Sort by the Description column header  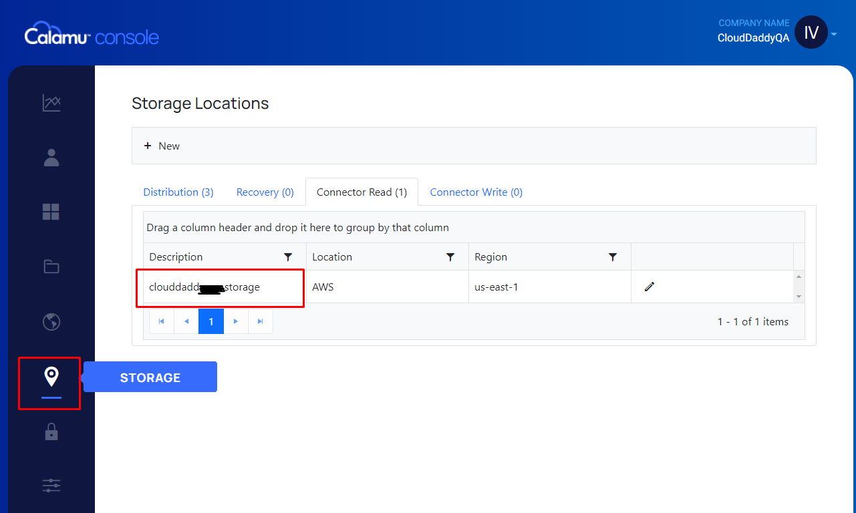tap(176, 257)
